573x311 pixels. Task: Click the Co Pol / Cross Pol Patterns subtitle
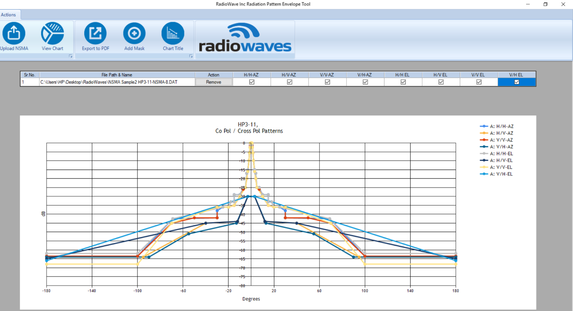pos(249,131)
